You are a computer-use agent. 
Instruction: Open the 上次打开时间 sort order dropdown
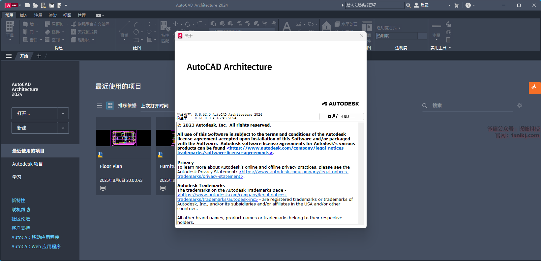pyautogui.click(x=155, y=106)
